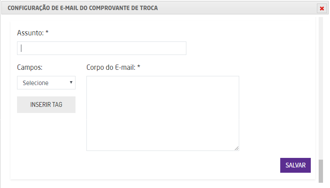This screenshot has height=188, width=330.
Task: Click the asterisk beside Corpo do E-mail
Action: (139, 68)
